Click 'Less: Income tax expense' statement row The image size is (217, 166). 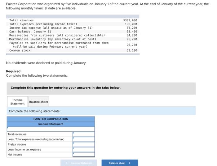(24, 150)
